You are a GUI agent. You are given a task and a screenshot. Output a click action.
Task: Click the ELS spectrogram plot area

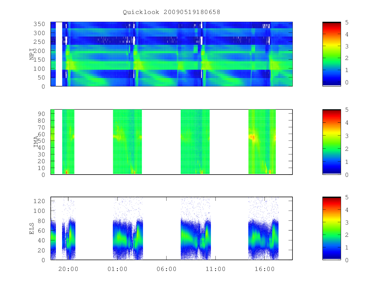(172, 228)
